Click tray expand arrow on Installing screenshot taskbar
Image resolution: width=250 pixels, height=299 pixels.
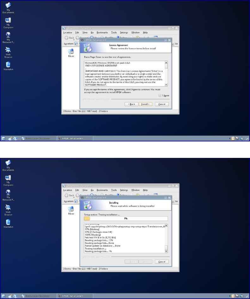[x=230, y=296]
